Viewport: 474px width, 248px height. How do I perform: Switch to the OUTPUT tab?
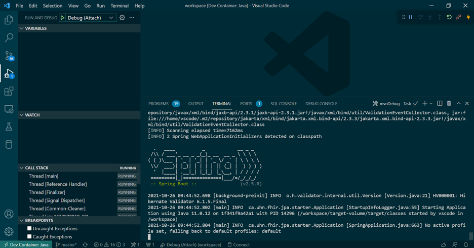196,104
